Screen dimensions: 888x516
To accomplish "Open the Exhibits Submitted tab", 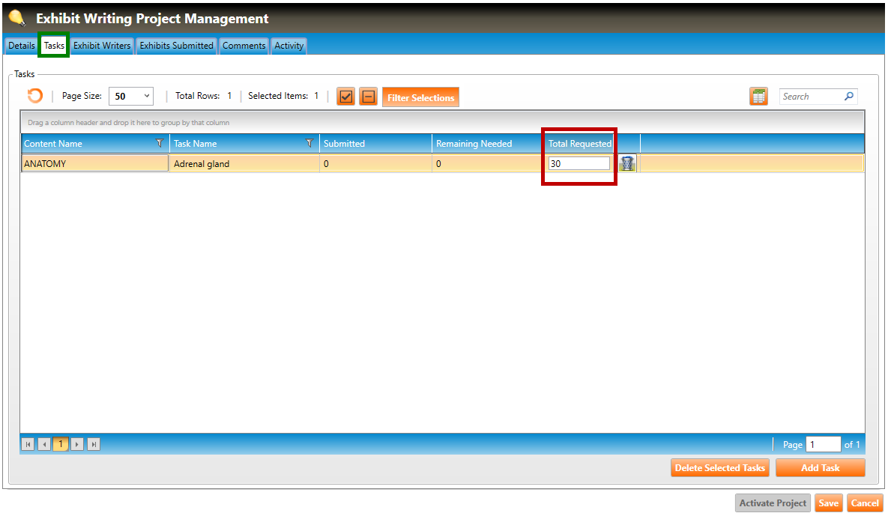I will point(177,46).
